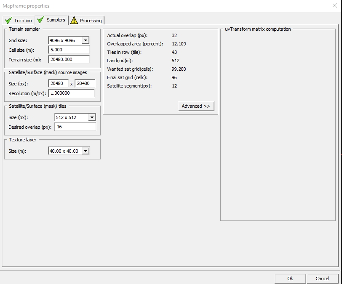Switch to the Samplers tab
Viewport: 342px width, 284px height.
51,20
